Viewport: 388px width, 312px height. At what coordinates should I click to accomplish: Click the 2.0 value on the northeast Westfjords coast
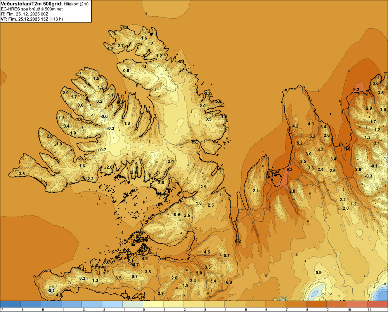tap(203, 106)
